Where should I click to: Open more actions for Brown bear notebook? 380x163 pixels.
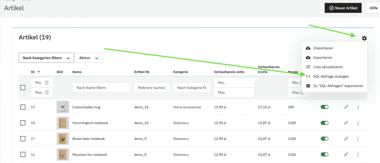pos(358,139)
